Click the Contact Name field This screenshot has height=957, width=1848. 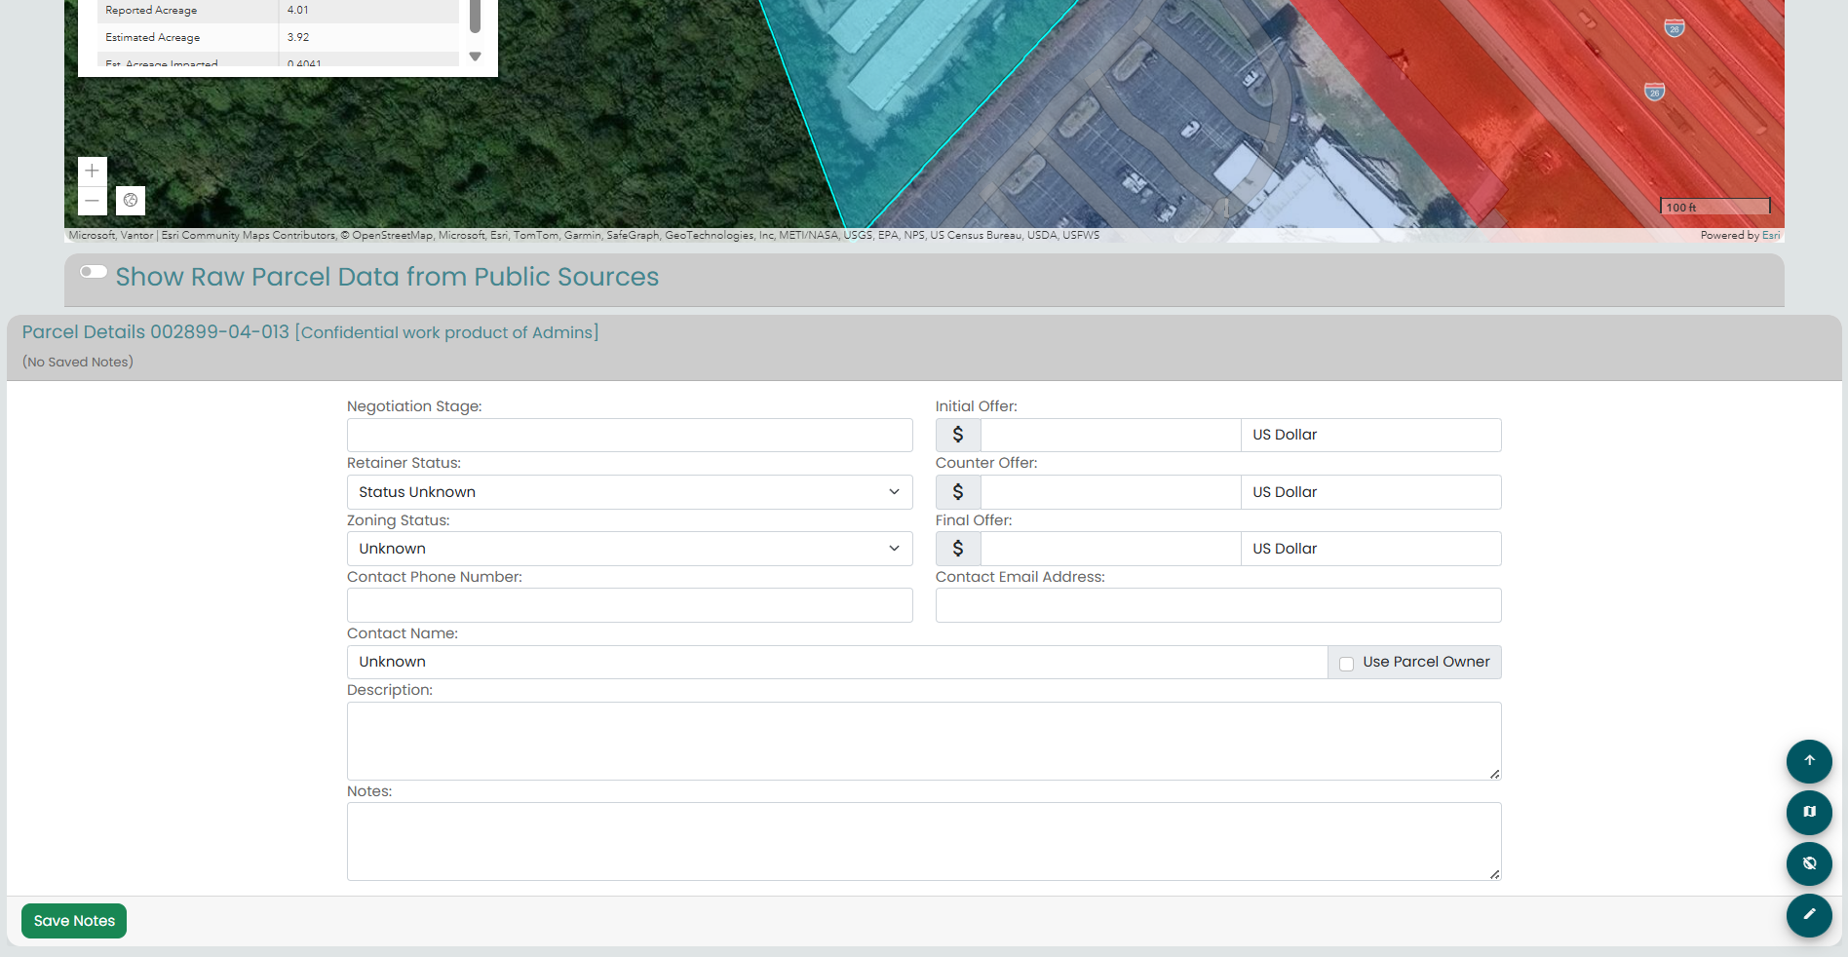click(x=837, y=662)
